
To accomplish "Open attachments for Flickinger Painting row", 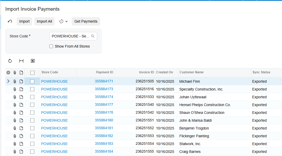I will [x=15, y=136].
